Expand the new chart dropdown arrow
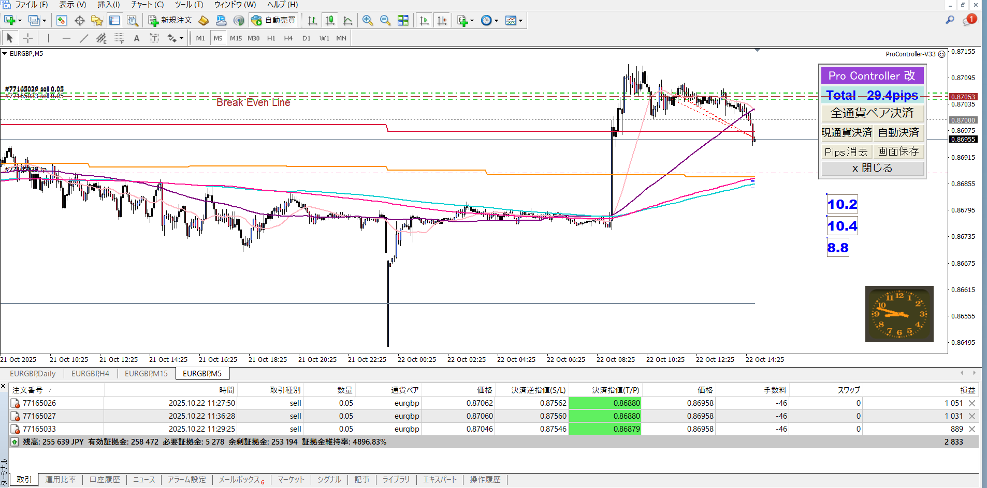 pyautogui.click(x=20, y=21)
